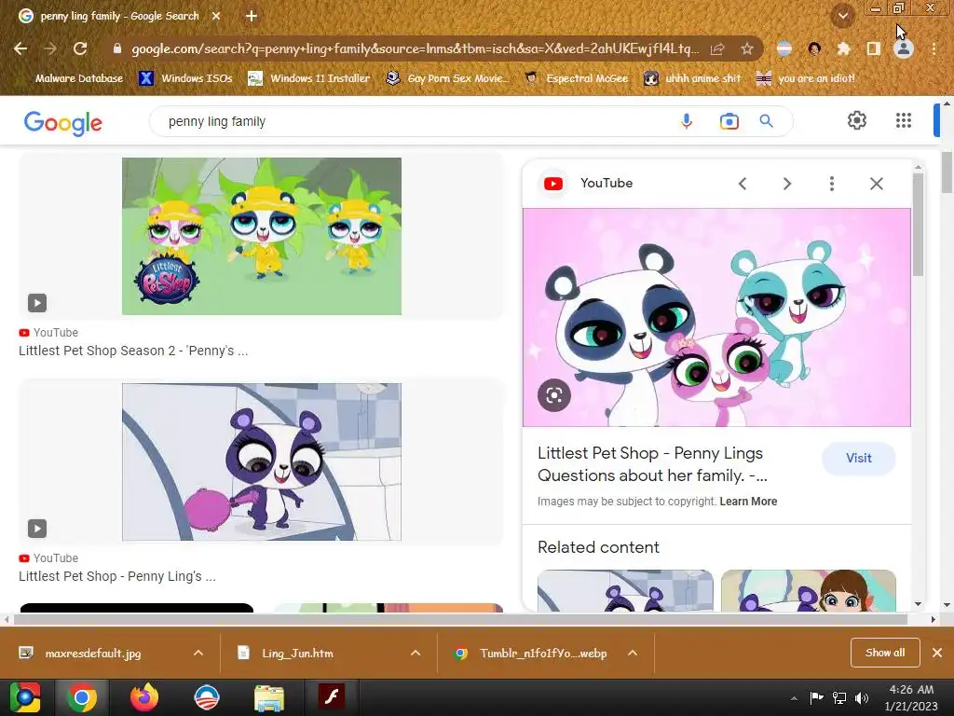Image resolution: width=954 pixels, height=716 pixels.
Task: Open the Espectral McGee bookmark
Action: click(576, 78)
